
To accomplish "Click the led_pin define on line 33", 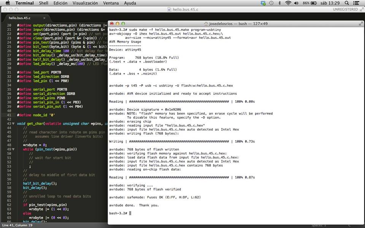I will (x=43, y=81).
